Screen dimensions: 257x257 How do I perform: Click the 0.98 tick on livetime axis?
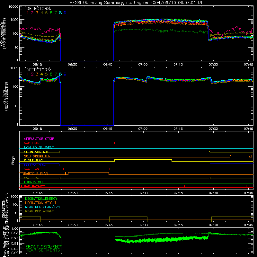(15, 233)
